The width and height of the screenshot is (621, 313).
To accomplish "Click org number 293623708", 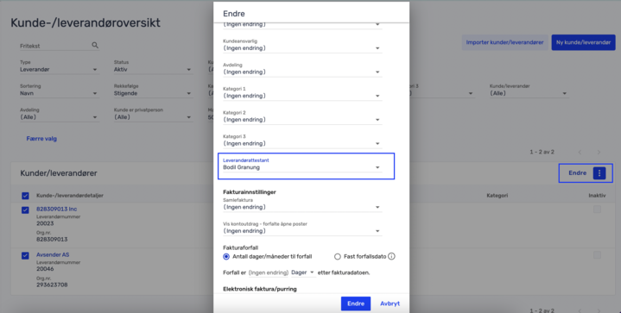I will [x=52, y=285].
